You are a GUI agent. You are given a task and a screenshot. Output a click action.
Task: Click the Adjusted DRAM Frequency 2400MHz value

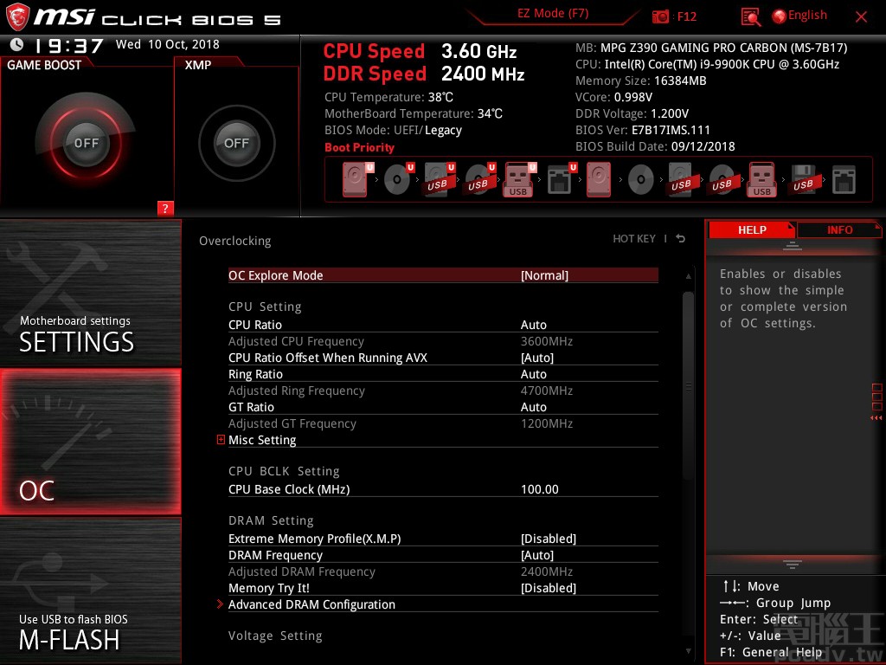(547, 571)
